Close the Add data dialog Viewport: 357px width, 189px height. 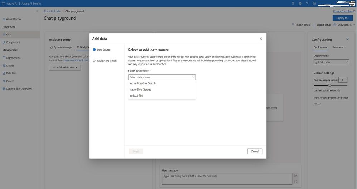point(261,39)
